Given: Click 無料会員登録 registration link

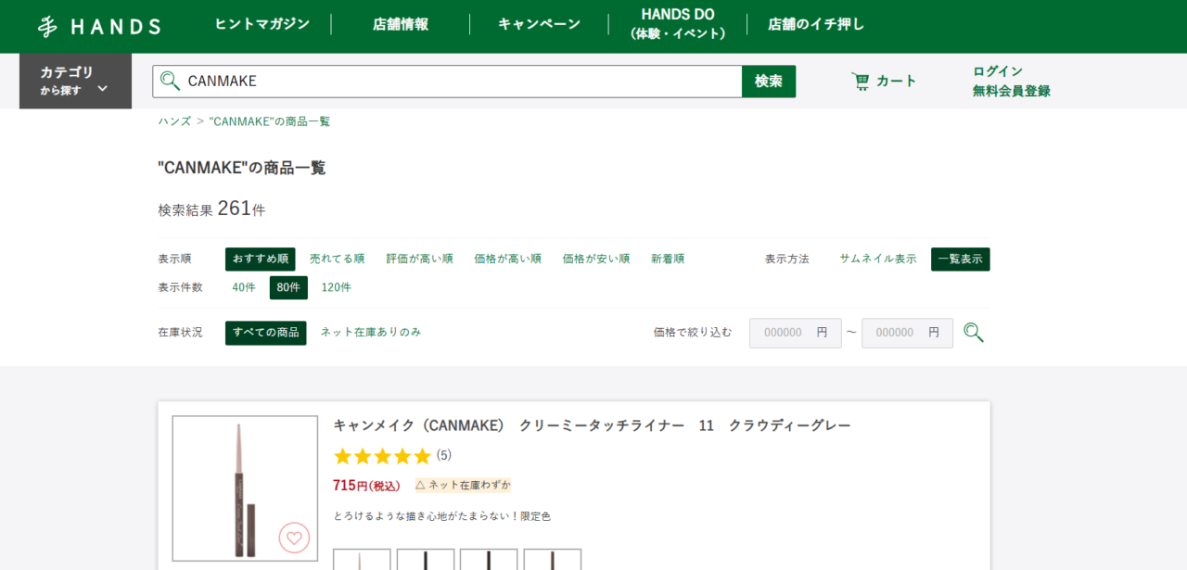Looking at the screenshot, I should coord(1012,91).
